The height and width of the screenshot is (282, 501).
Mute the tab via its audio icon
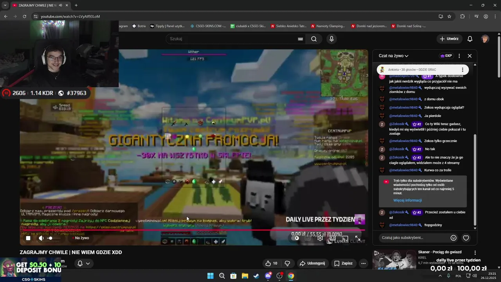[60, 5]
